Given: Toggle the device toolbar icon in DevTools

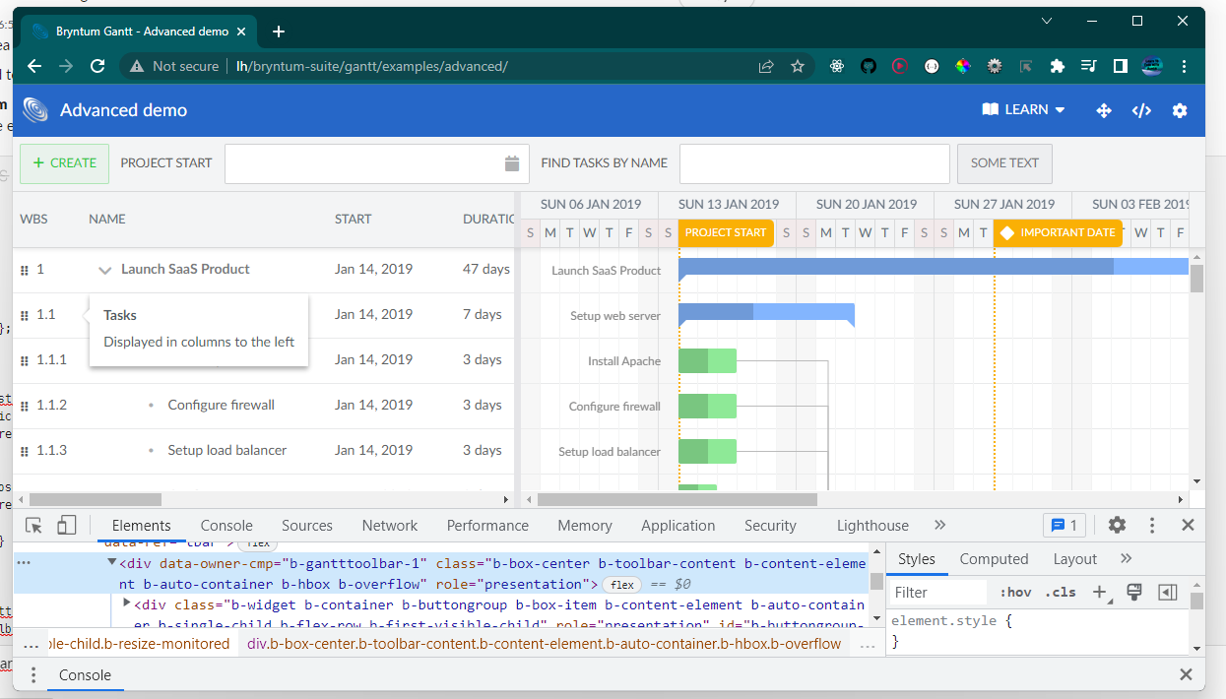Looking at the screenshot, I should click(66, 525).
